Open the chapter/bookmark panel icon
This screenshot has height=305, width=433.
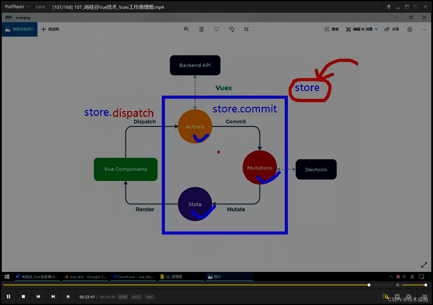pos(397,297)
